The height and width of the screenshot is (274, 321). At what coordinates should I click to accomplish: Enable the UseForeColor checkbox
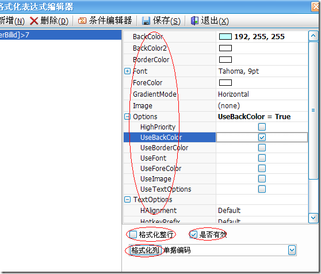click(x=262, y=168)
